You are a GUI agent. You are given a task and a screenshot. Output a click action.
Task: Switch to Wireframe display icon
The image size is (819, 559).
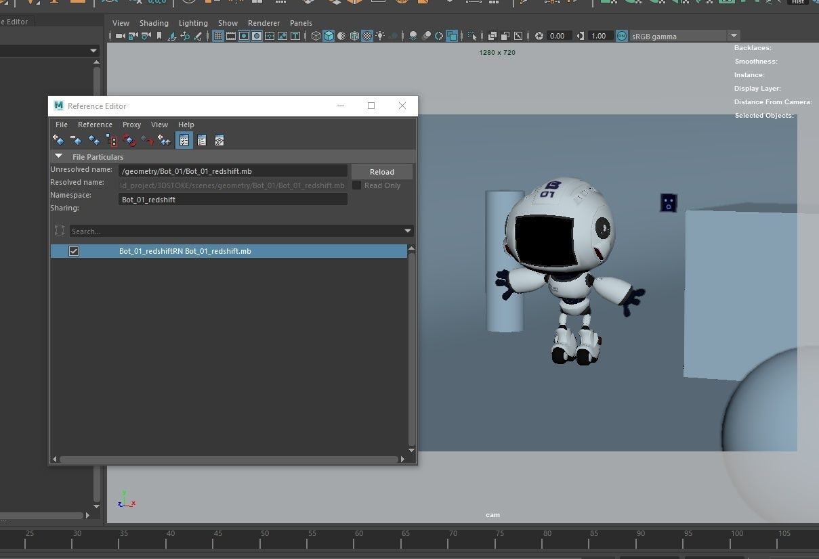[x=316, y=36]
